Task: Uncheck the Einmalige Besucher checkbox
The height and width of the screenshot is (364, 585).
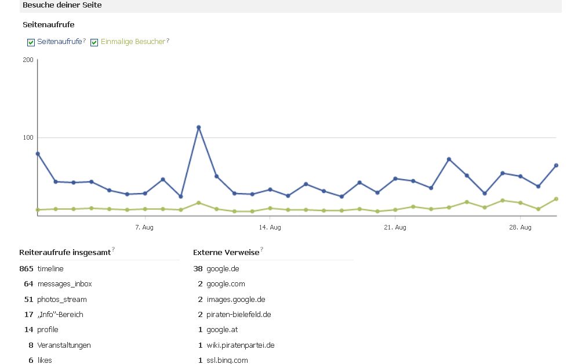Action: point(95,42)
